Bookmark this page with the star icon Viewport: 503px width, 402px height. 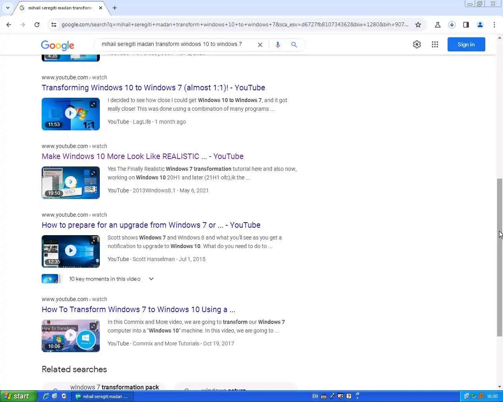(x=418, y=25)
